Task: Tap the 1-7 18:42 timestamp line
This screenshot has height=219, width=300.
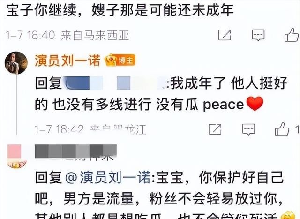Action: [x=90, y=129]
